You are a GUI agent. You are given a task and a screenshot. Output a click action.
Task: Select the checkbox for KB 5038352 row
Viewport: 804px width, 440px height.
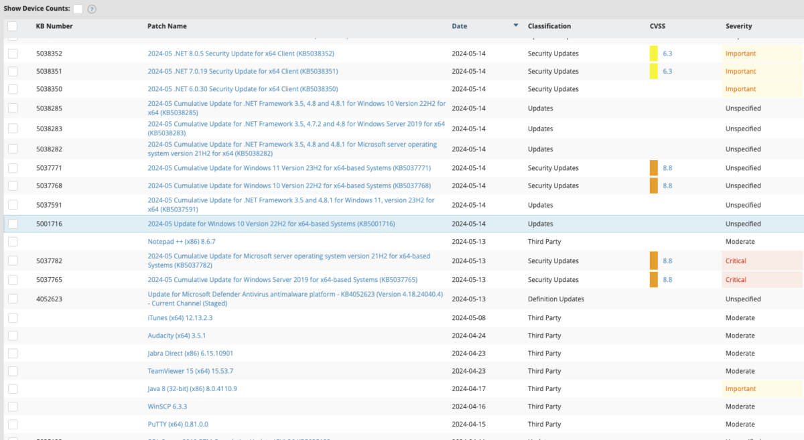(x=13, y=54)
